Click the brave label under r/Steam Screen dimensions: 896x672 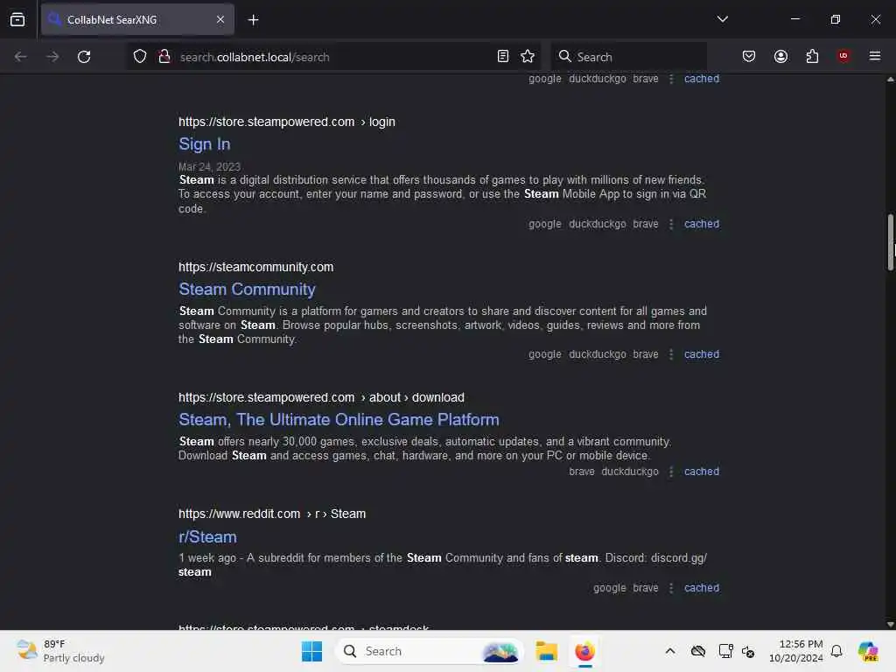tap(645, 588)
